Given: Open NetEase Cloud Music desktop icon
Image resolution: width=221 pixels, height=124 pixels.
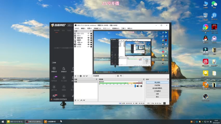Looking at the screenshot, I should [206, 63].
